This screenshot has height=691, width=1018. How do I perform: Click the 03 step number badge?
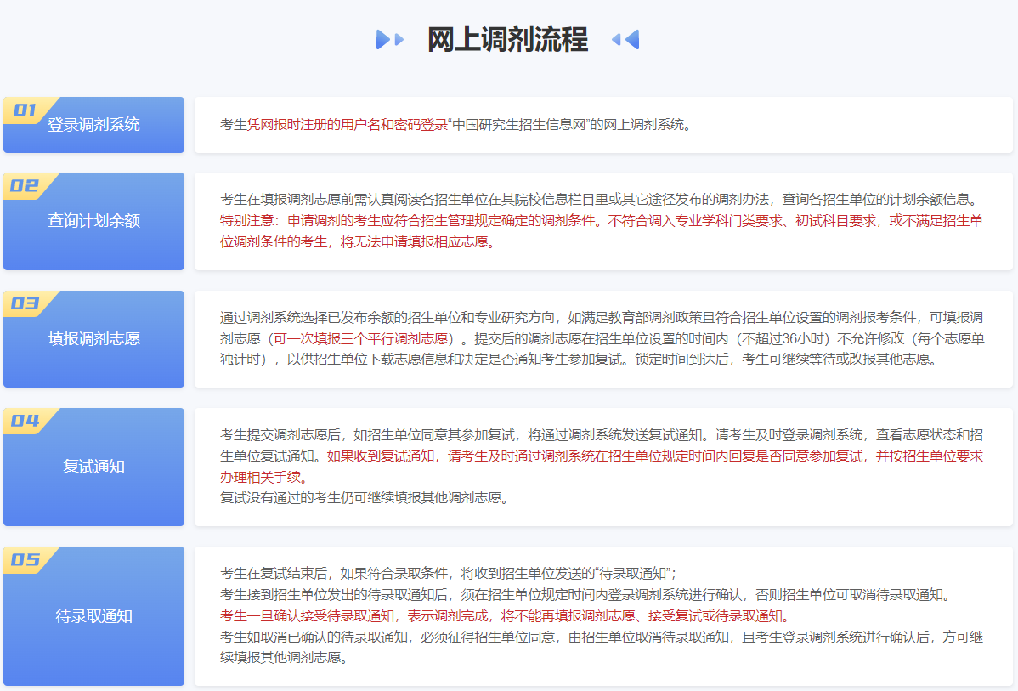[25, 303]
